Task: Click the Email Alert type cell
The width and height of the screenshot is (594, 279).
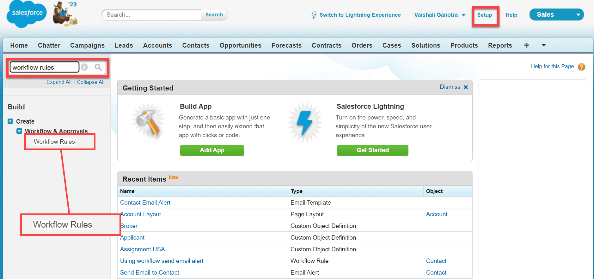Action: (x=304, y=273)
